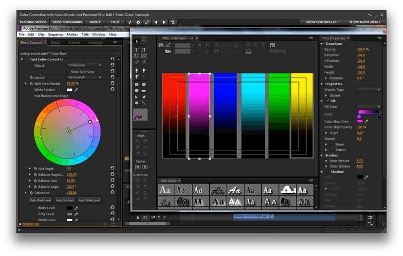Select the Rounded Corner Rectangle tool

tap(144, 85)
